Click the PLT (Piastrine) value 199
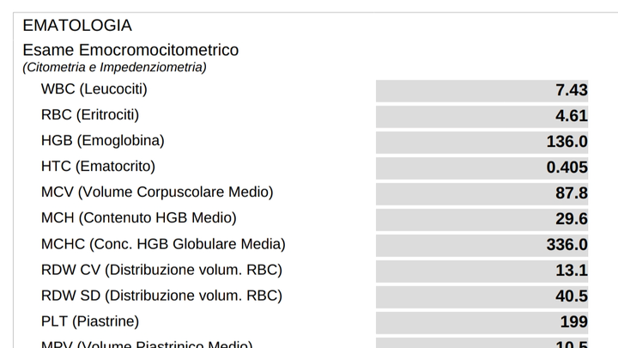The width and height of the screenshot is (618, 348). tap(574, 322)
